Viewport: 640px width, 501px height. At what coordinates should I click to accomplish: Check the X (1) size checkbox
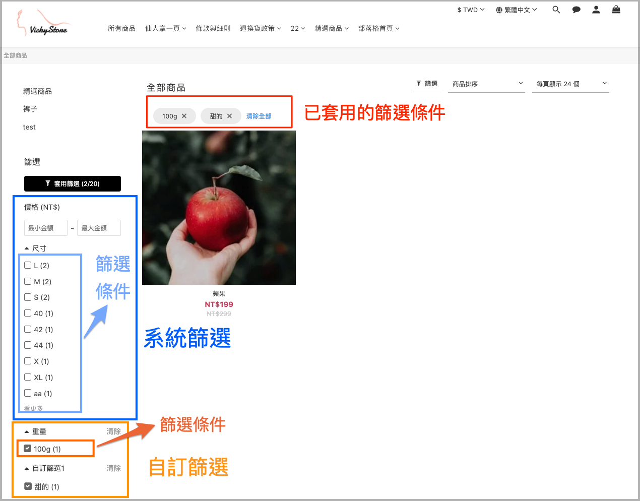pos(28,361)
